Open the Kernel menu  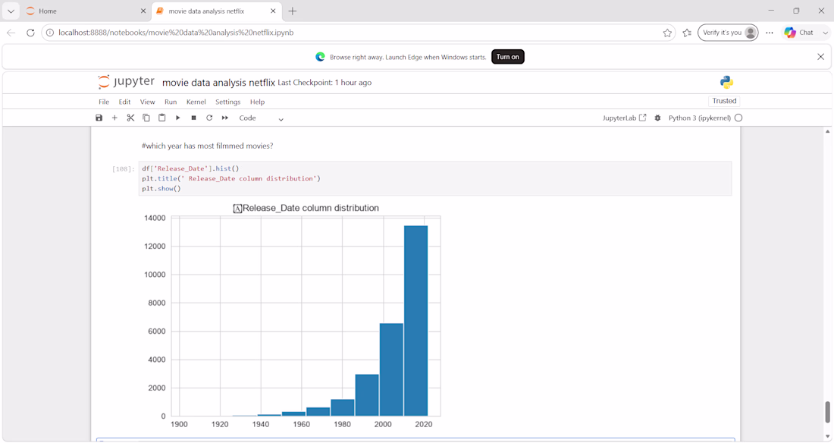pos(196,102)
